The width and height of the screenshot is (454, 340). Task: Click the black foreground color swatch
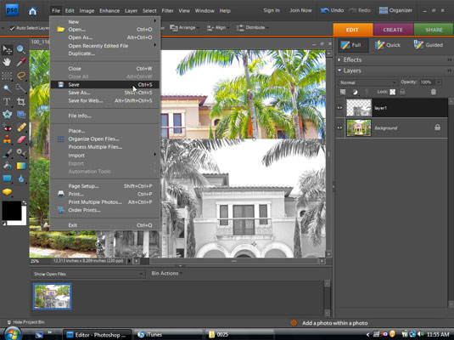tap(12, 211)
